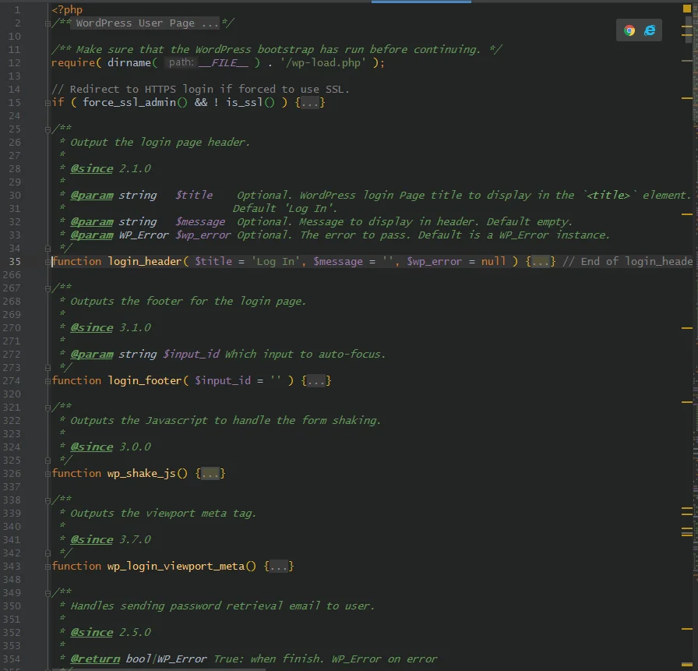Open the file in Internet Explorer

coord(650,30)
